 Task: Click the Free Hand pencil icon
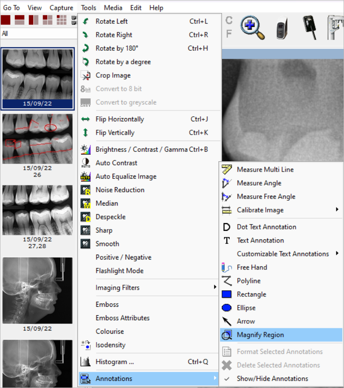(226, 268)
